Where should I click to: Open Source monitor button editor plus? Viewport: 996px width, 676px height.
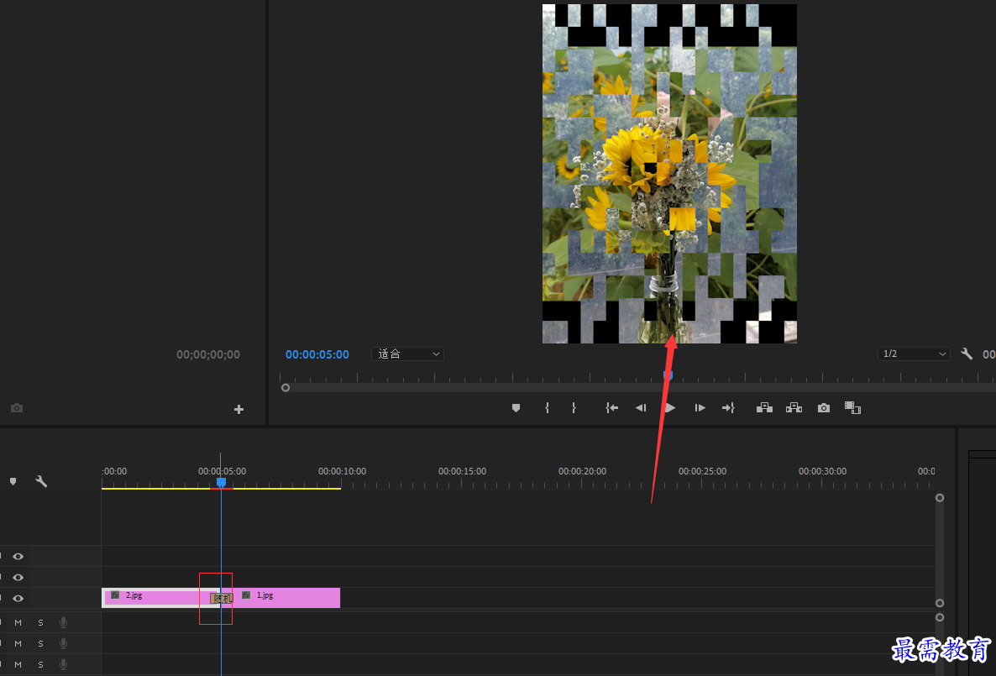coord(239,409)
